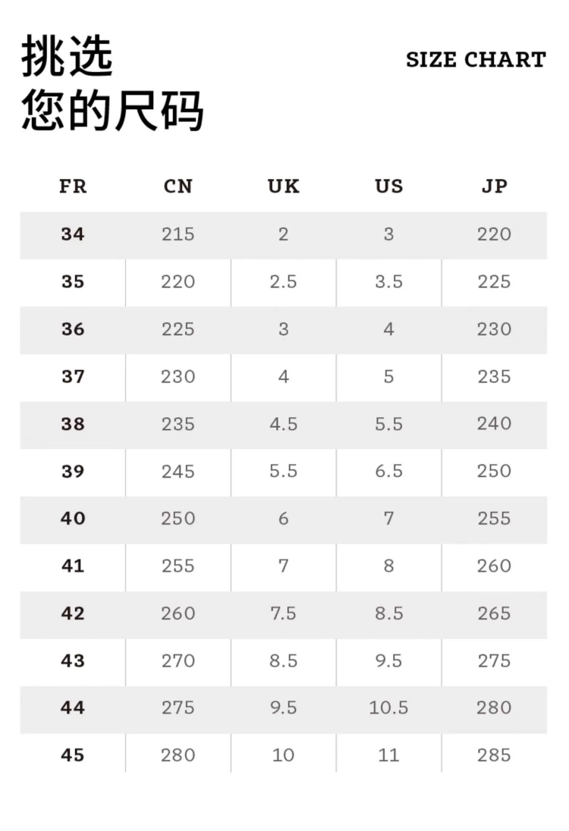Click the US column header
This screenshot has width=569, height=831.
[388, 187]
